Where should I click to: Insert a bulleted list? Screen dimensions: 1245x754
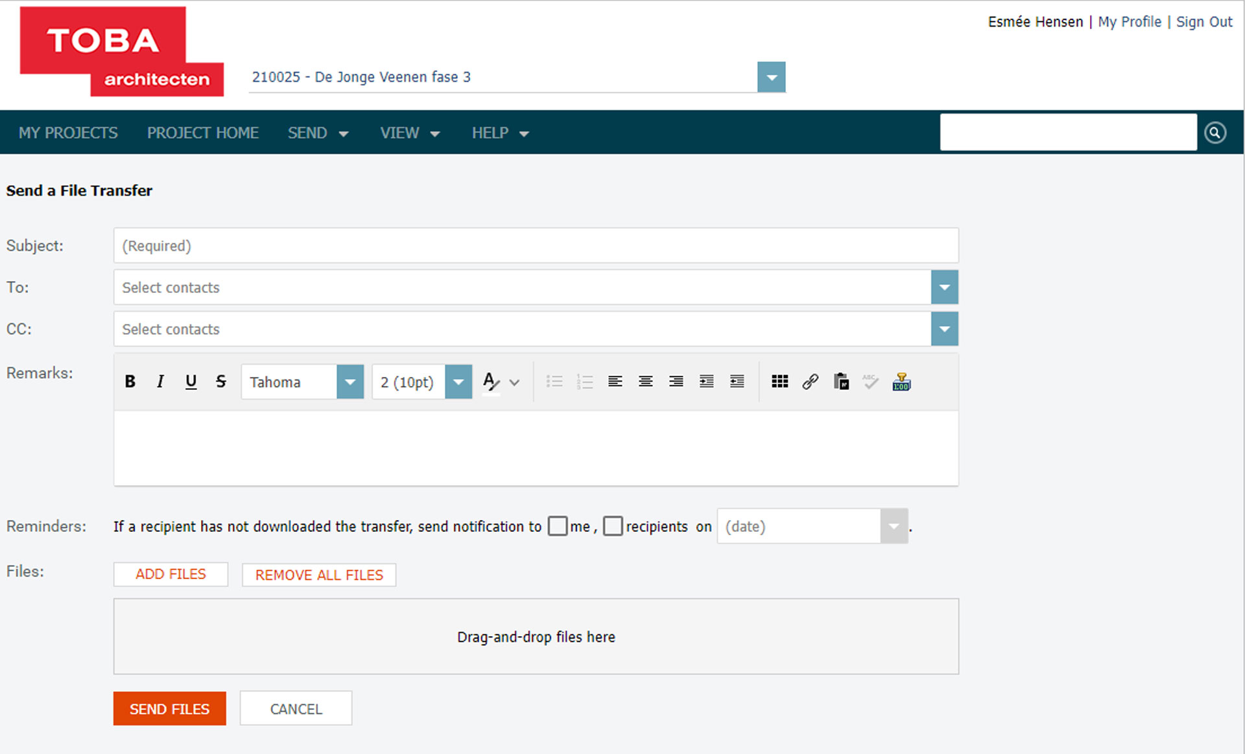[x=555, y=382]
